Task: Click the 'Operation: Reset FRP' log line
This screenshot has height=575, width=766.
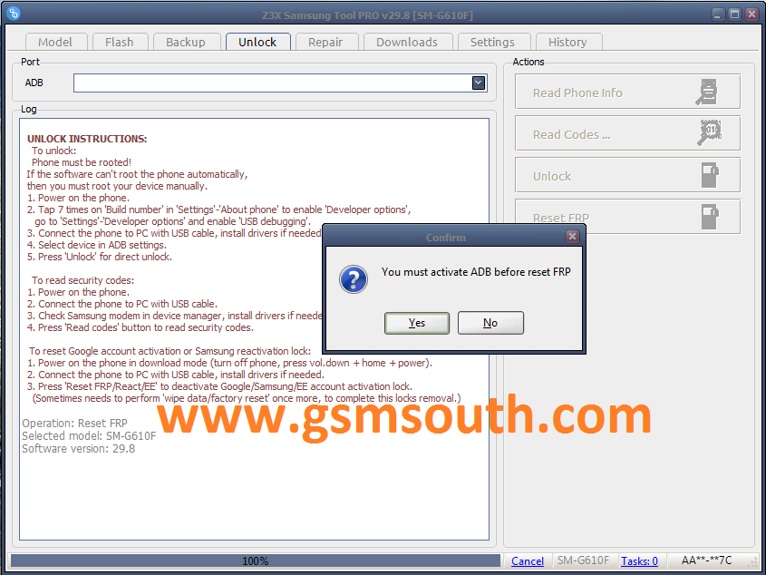Action: click(74, 423)
